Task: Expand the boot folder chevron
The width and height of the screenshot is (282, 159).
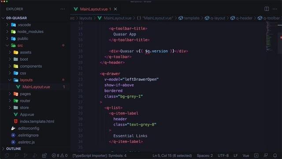Action: tap(10, 59)
